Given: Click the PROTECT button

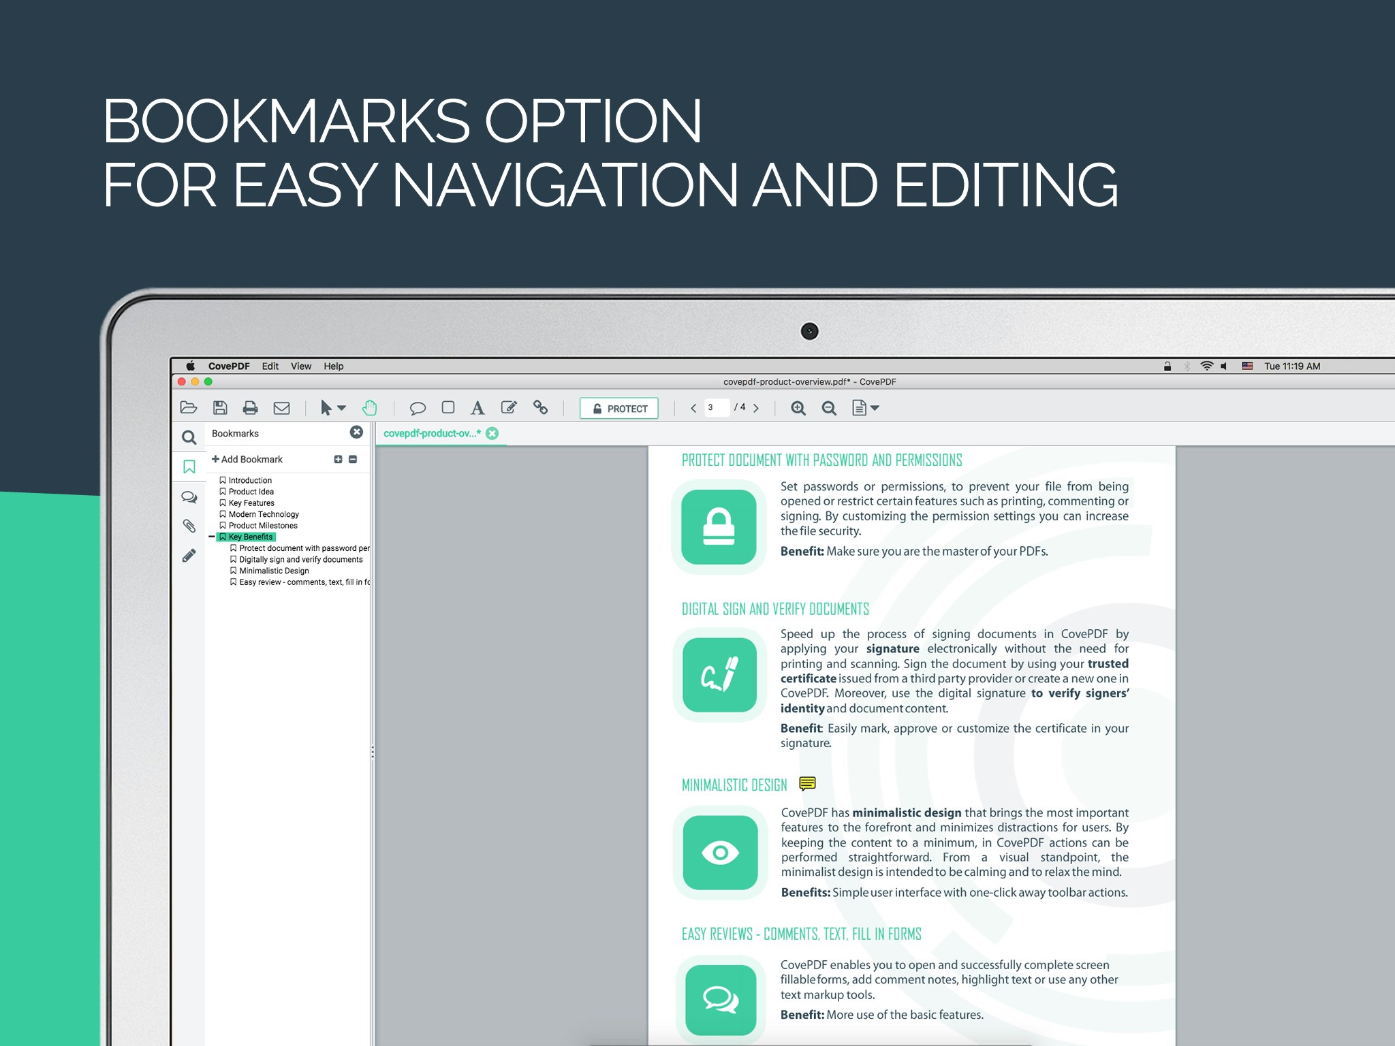Looking at the screenshot, I should 618,409.
